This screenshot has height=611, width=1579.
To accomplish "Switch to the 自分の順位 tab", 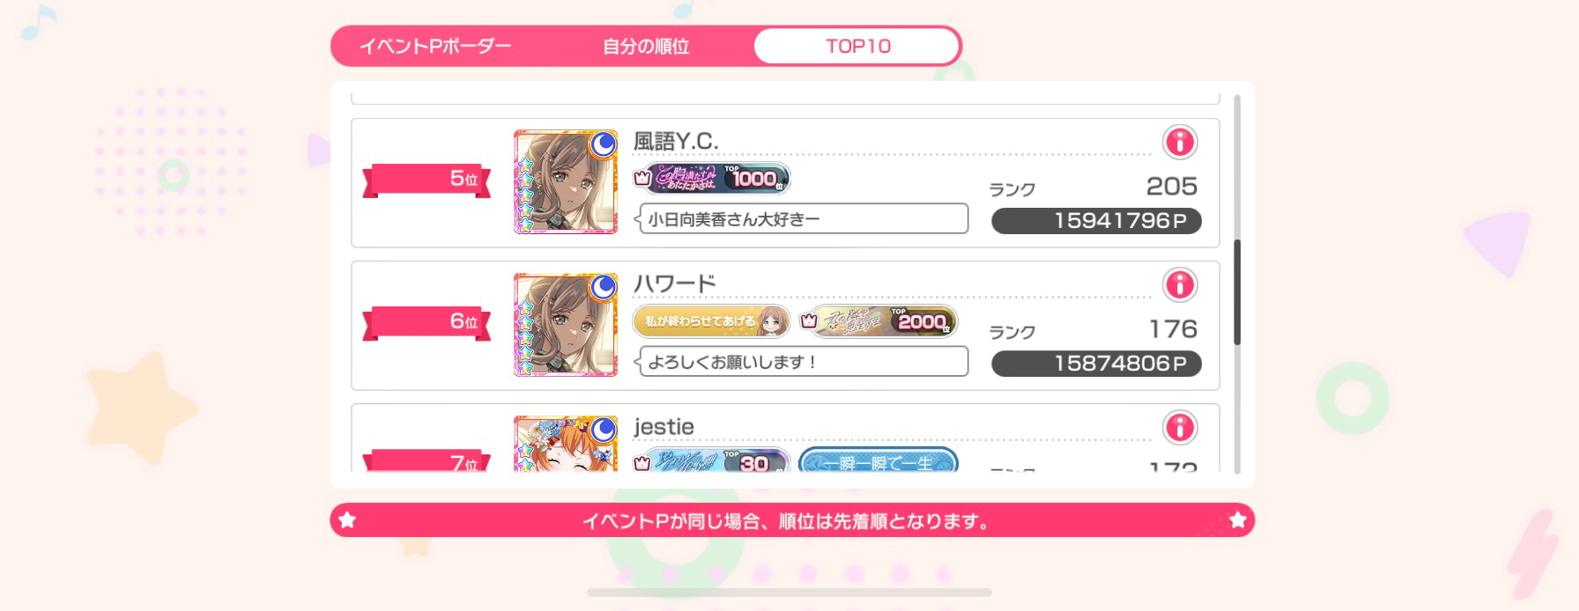I will click(646, 46).
